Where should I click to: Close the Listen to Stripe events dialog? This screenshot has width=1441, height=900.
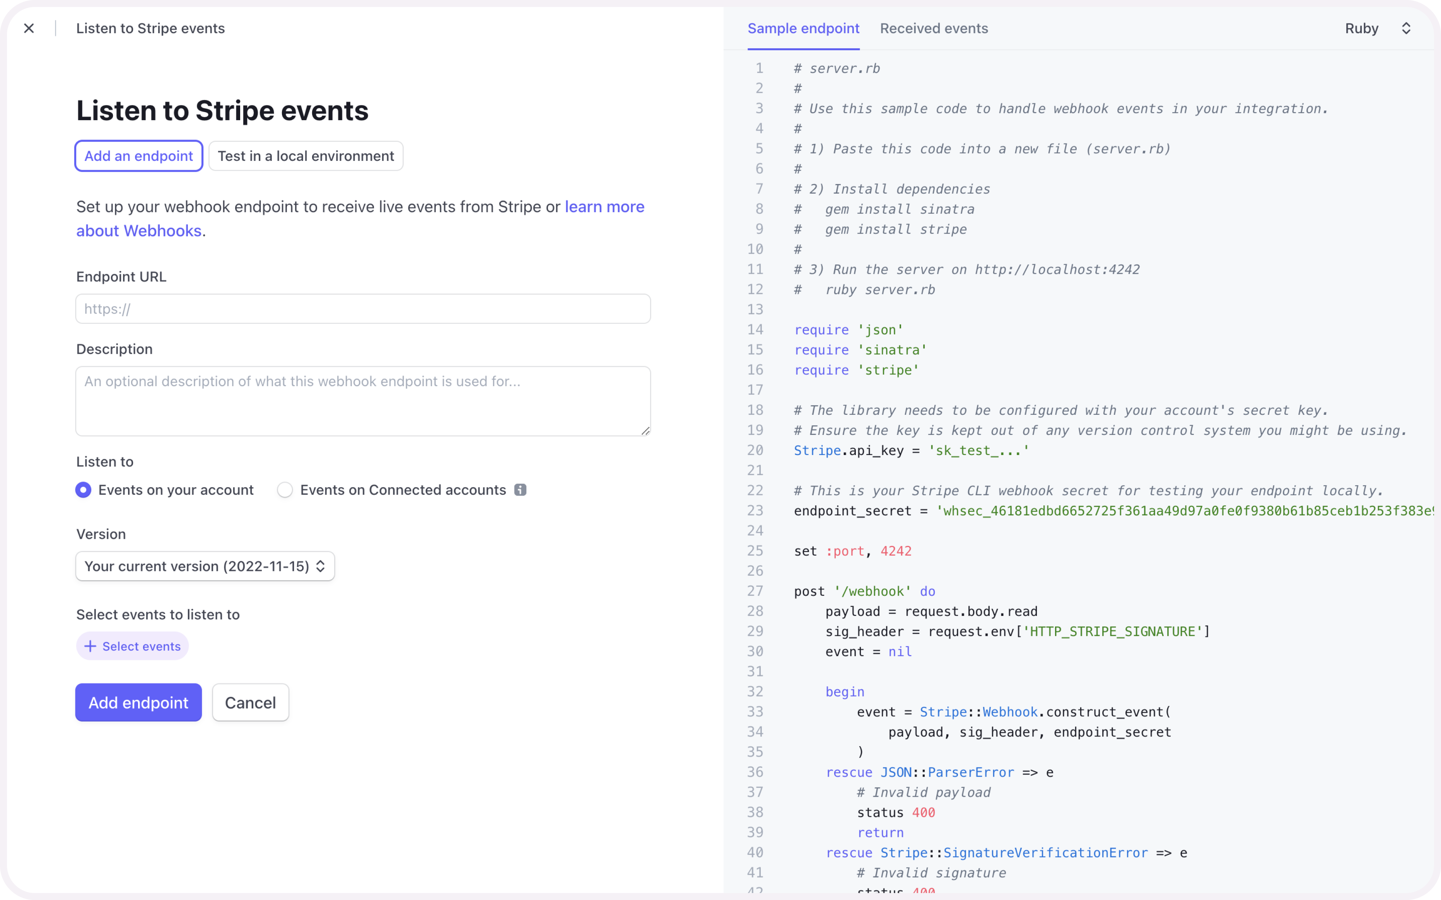[x=29, y=29]
